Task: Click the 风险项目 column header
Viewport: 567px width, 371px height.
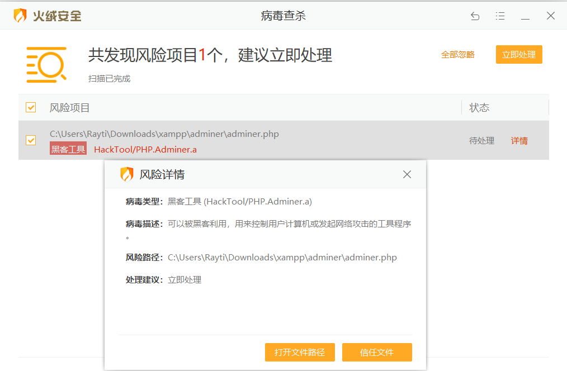Action: click(x=69, y=108)
